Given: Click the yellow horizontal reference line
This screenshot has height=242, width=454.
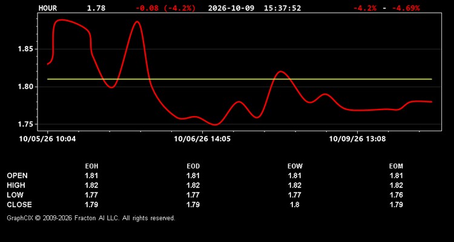Looking at the screenshot, I should (240, 79).
